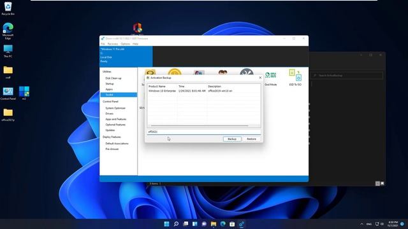Open taskbar Search

(x=176, y=224)
